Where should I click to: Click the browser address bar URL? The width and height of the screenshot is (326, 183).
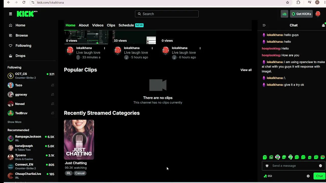(x=50, y=3)
